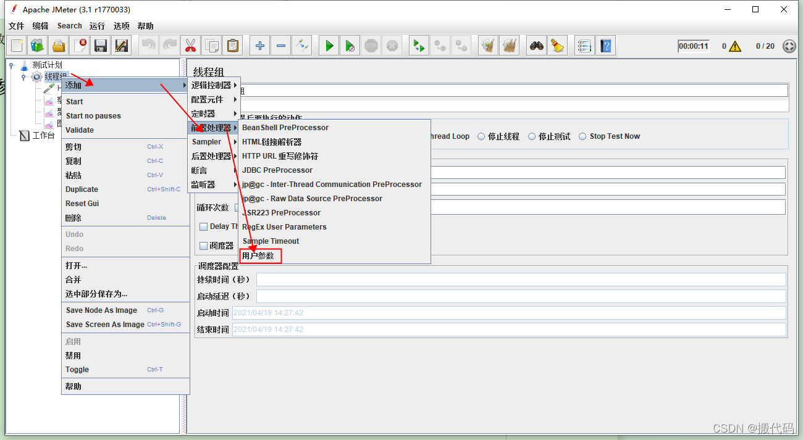Open the 运行 menu

pos(97,26)
